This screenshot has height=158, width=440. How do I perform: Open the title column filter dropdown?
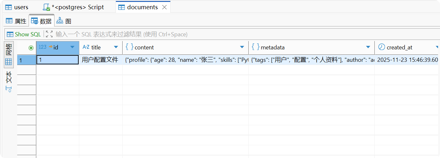click(116, 47)
